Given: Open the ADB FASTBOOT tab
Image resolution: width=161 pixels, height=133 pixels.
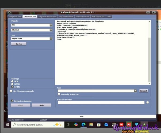Looking at the screenshot, I should [x=98, y=17].
